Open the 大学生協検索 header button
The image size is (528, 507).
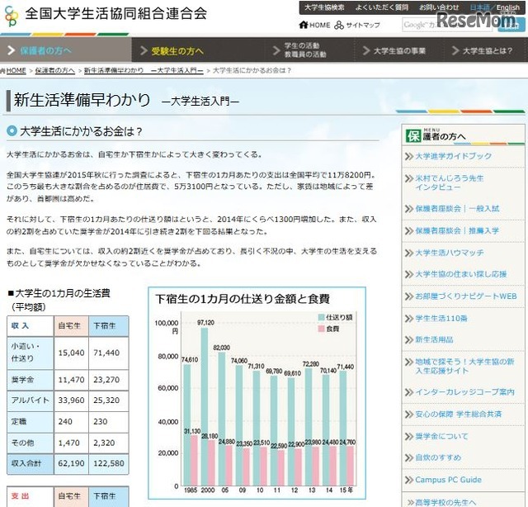[x=323, y=7]
